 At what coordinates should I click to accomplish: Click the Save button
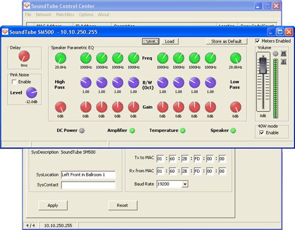tap(151, 42)
